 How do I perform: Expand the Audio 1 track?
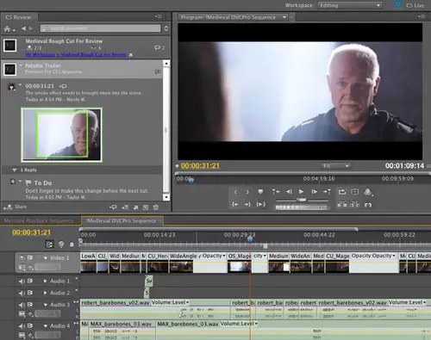pos(45,281)
